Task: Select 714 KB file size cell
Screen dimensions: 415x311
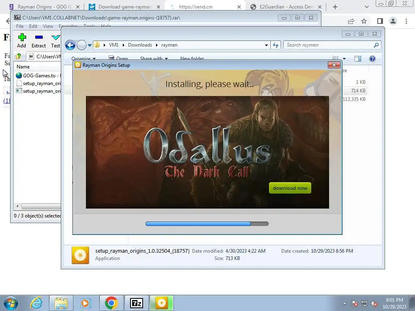Action: [358, 90]
